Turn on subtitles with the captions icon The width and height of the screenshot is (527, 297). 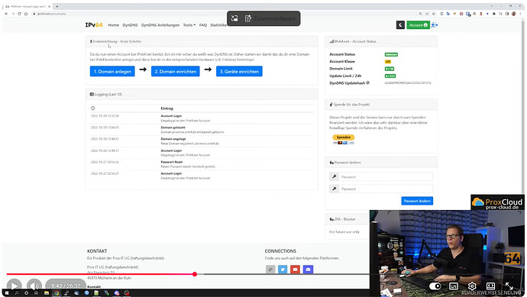click(x=454, y=286)
